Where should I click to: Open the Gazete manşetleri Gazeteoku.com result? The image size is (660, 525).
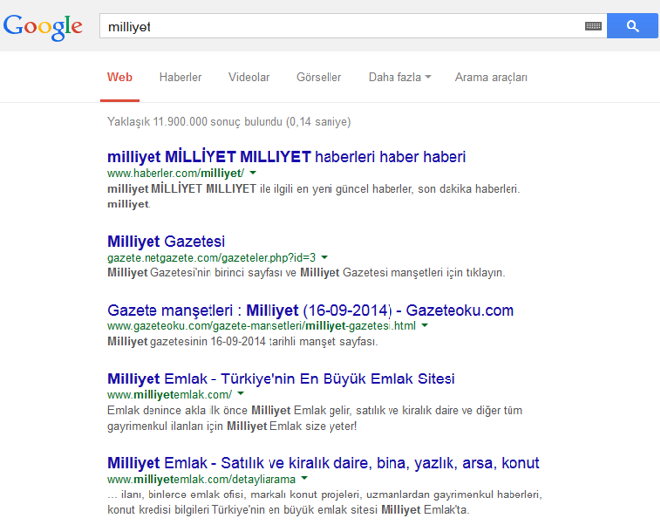[311, 310]
